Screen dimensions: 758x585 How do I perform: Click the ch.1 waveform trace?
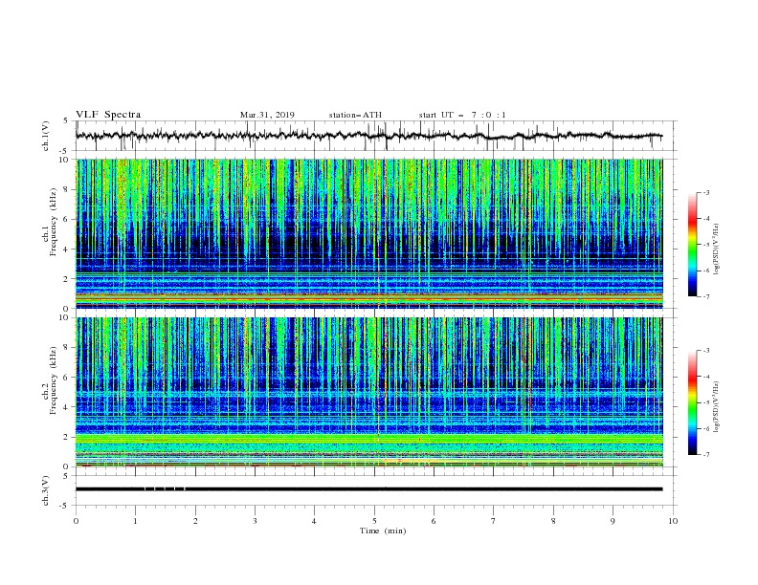(368, 136)
